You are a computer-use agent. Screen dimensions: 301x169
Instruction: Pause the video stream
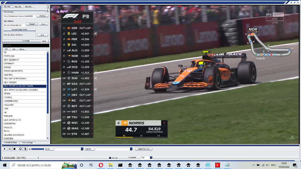pyautogui.click(x=10, y=149)
